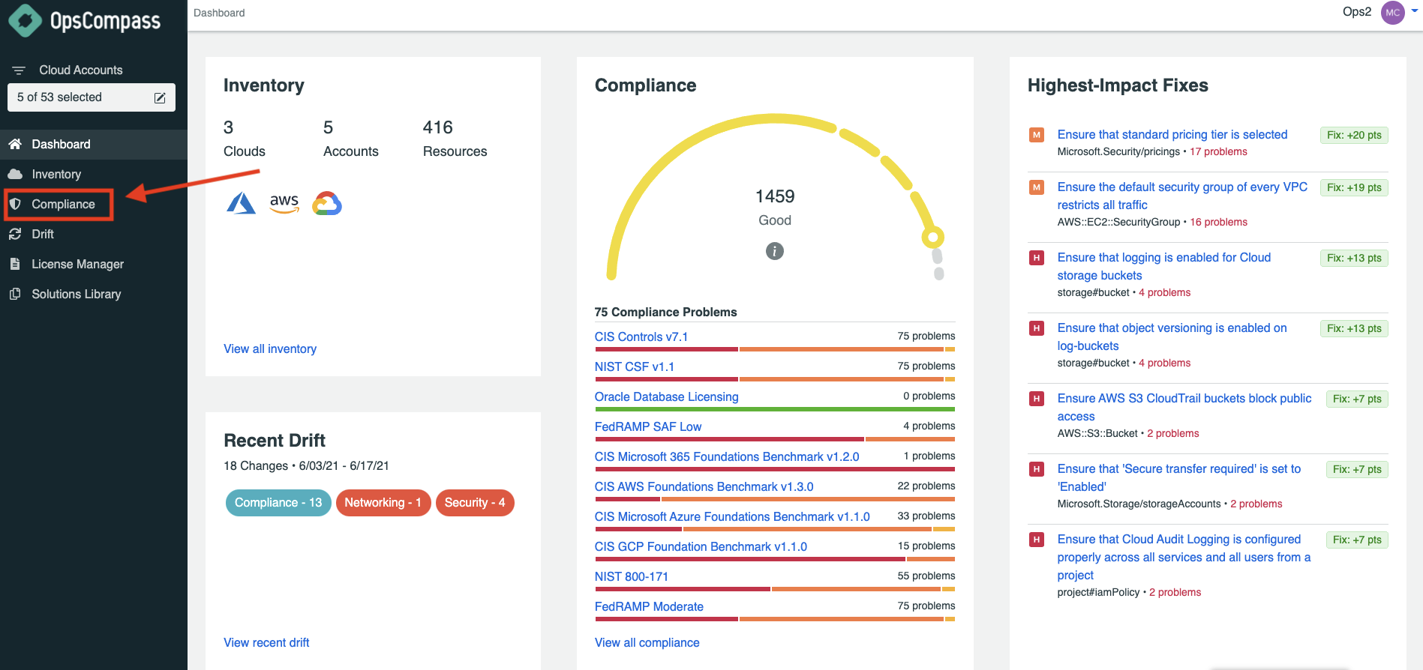Open Dashboard in the sidebar

click(94, 144)
